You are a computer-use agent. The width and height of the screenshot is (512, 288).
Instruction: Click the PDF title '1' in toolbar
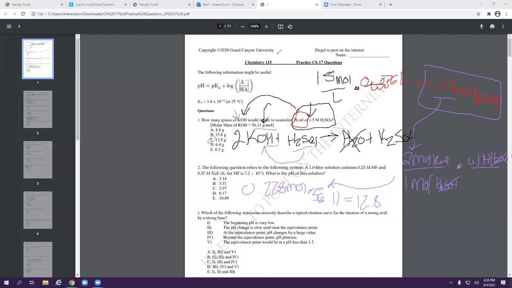[19, 26]
